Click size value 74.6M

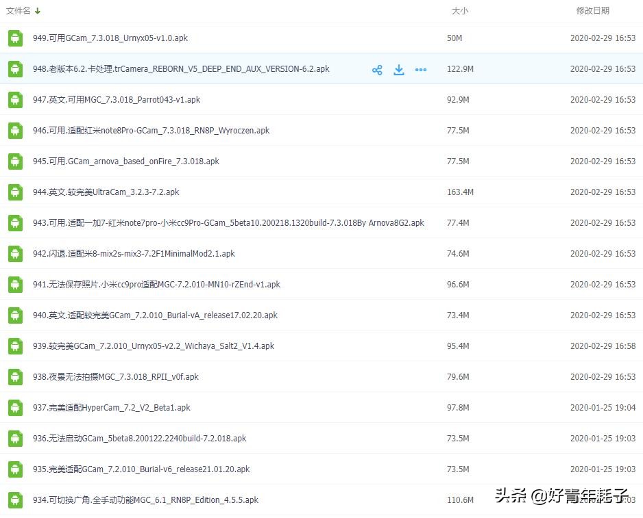[x=458, y=253]
